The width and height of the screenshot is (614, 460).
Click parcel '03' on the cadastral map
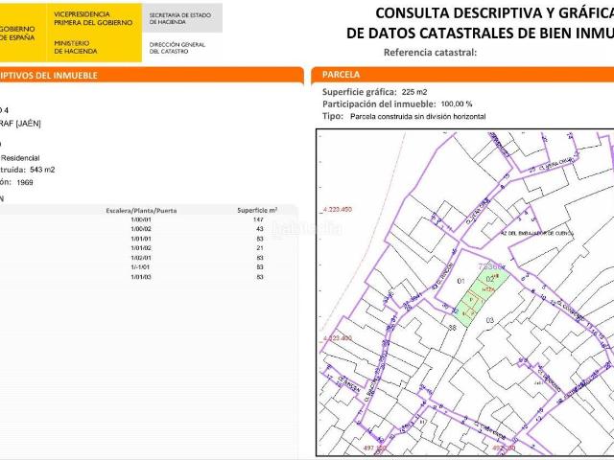click(x=490, y=321)
